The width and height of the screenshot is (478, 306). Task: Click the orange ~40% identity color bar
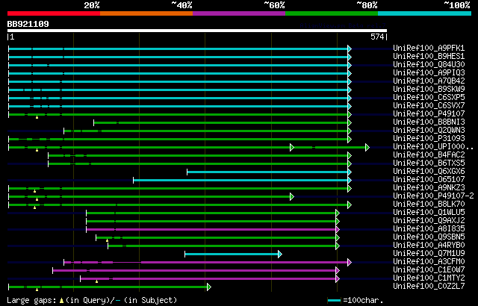tap(146, 13)
